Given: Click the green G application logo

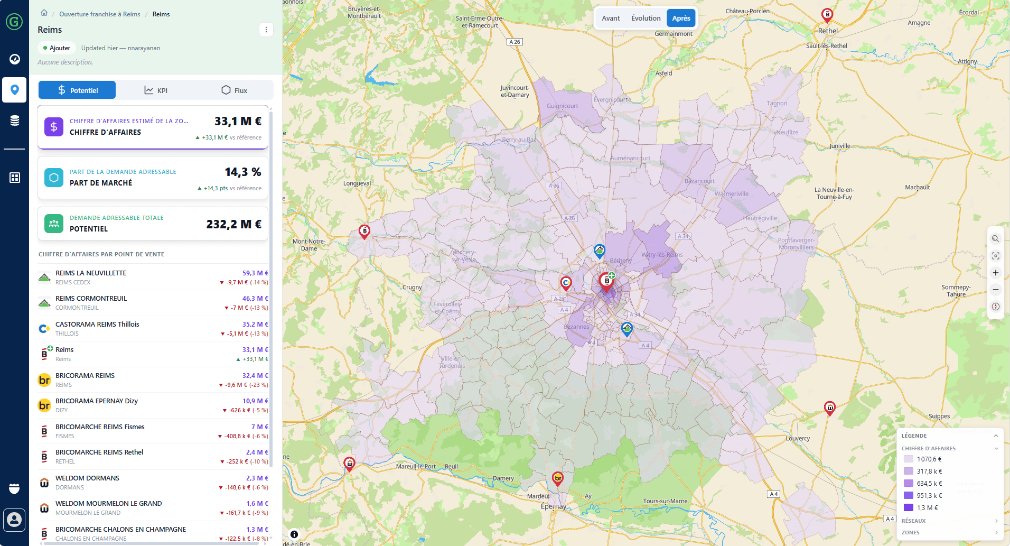Looking at the screenshot, I should click(14, 22).
